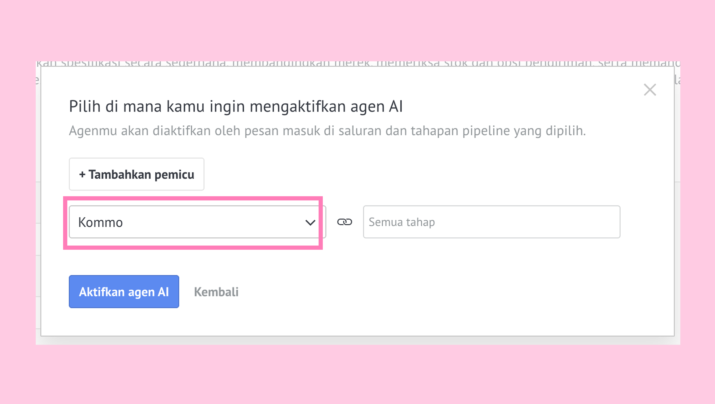
Task: Click the X icon at dialog corner
Action: click(x=650, y=90)
